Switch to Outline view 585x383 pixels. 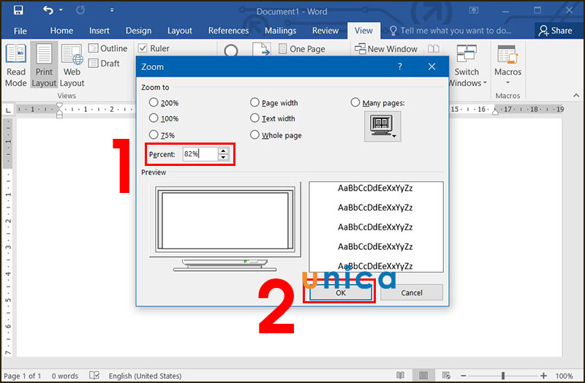click(107, 48)
